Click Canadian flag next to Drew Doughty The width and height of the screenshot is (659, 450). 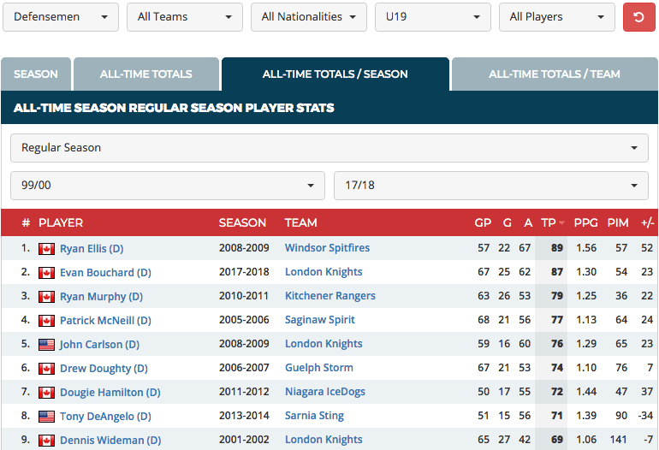point(46,369)
